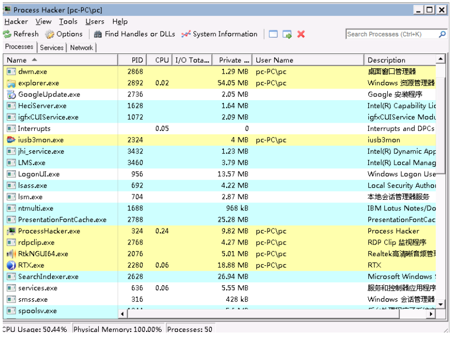This screenshot has height=338, width=455.
Task: Select the jhi_service.exe row name
Action: point(41,151)
